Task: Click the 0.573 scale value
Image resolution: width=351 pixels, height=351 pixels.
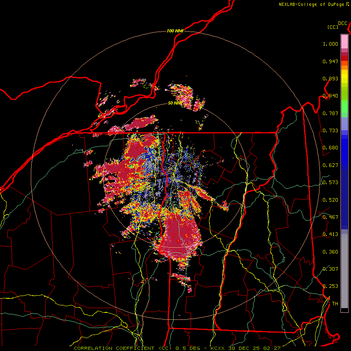Action: click(x=330, y=183)
